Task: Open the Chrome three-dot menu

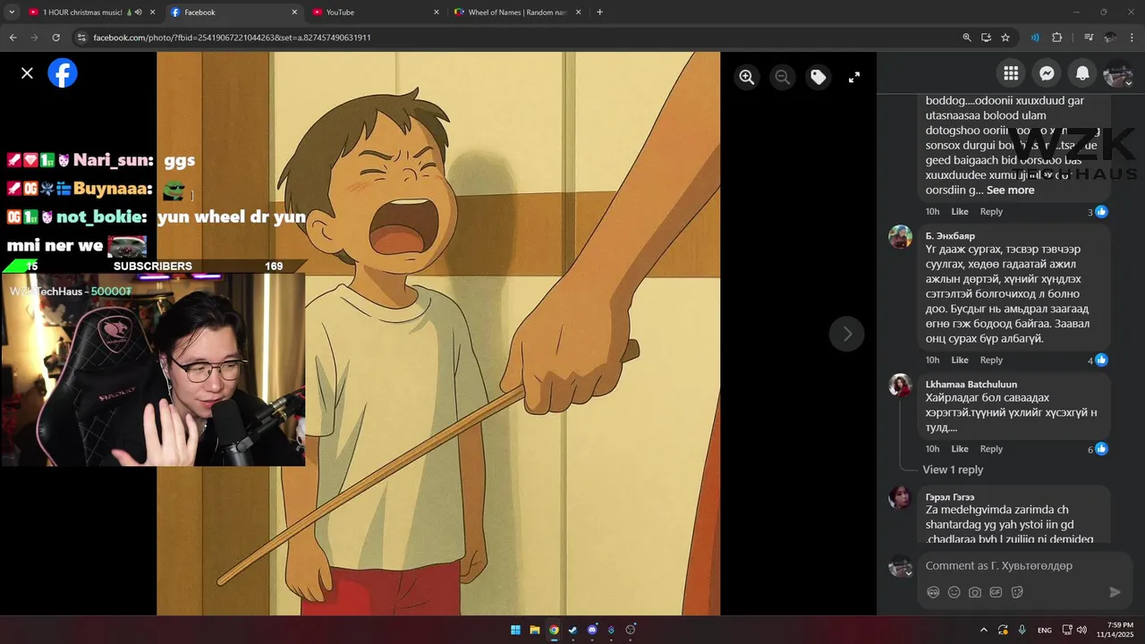Action: point(1132,38)
